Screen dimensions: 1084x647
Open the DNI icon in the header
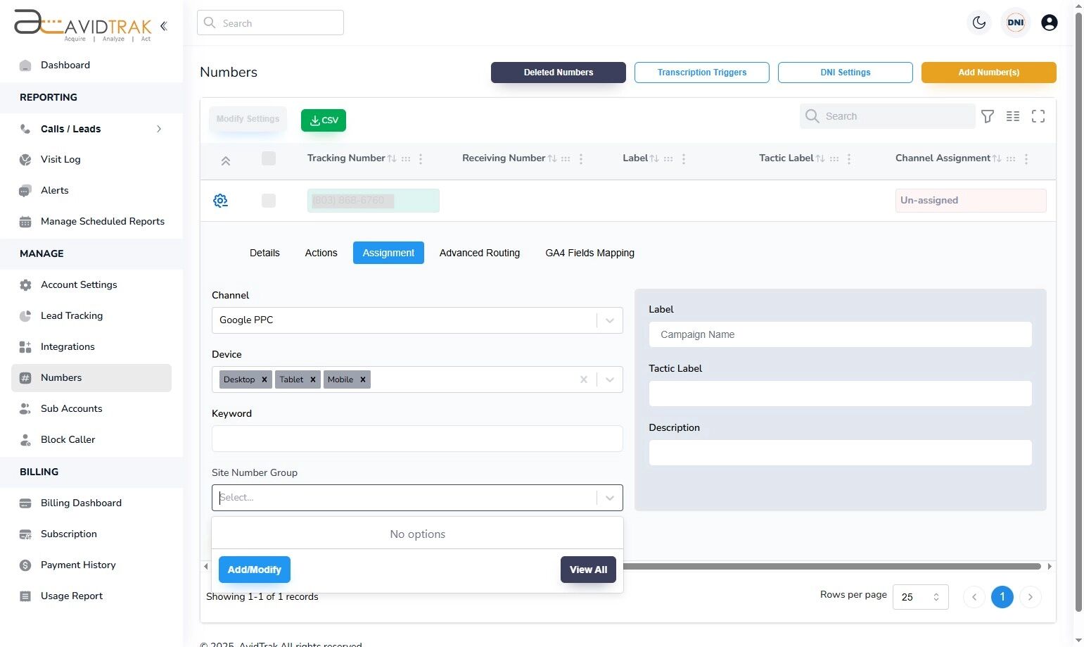click(1016, 23)
